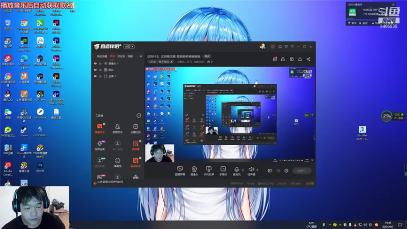Expand the mode selector pill beside the logo

click(129, 46)
